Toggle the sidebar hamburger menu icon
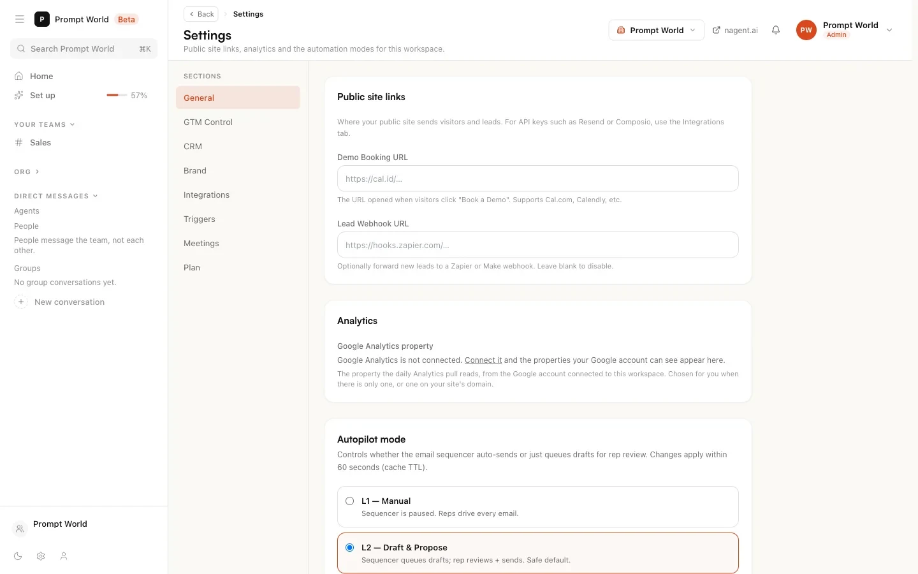 [20, 19]
